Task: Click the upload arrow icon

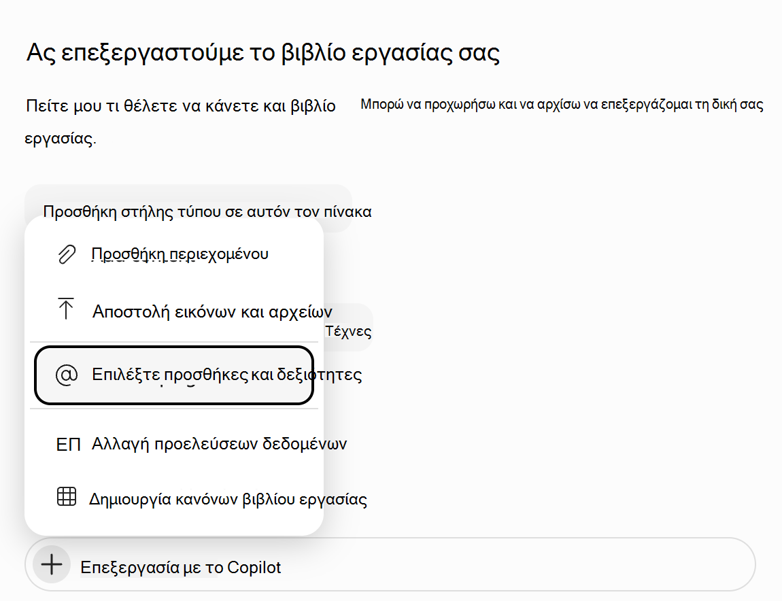Action: (x=66, y=309)
